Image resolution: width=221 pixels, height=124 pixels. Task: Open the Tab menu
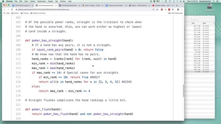pyautogui.click(x=57, y=1)
